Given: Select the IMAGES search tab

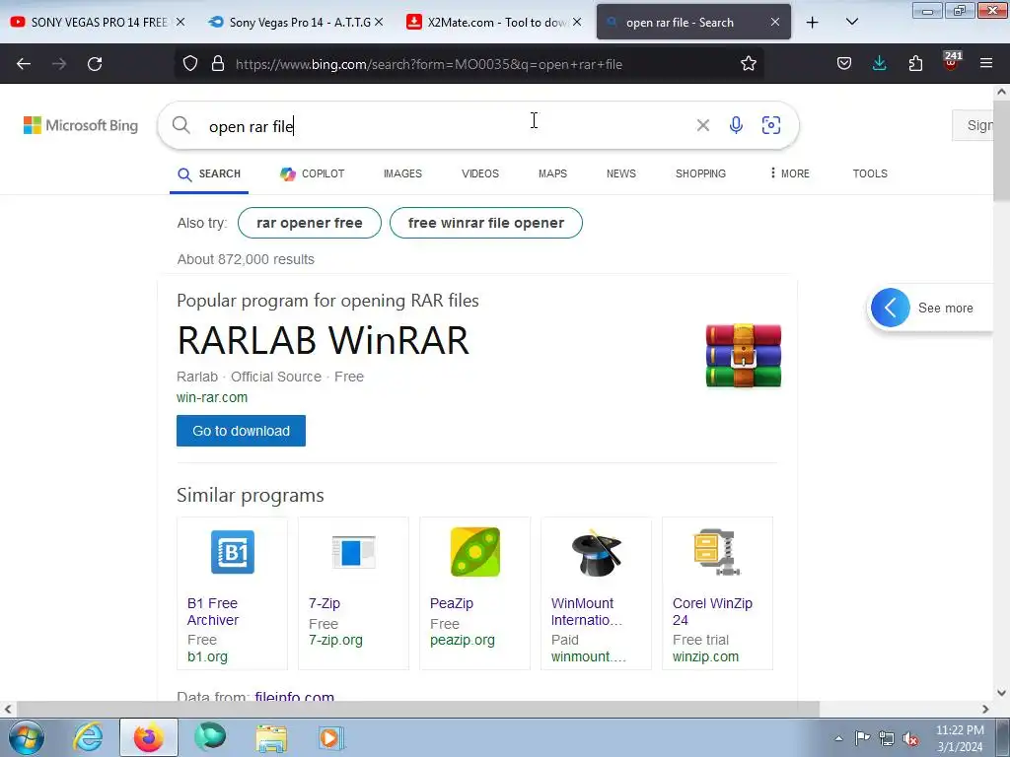Looking at the screenshot, I should (x=402, y=173).
